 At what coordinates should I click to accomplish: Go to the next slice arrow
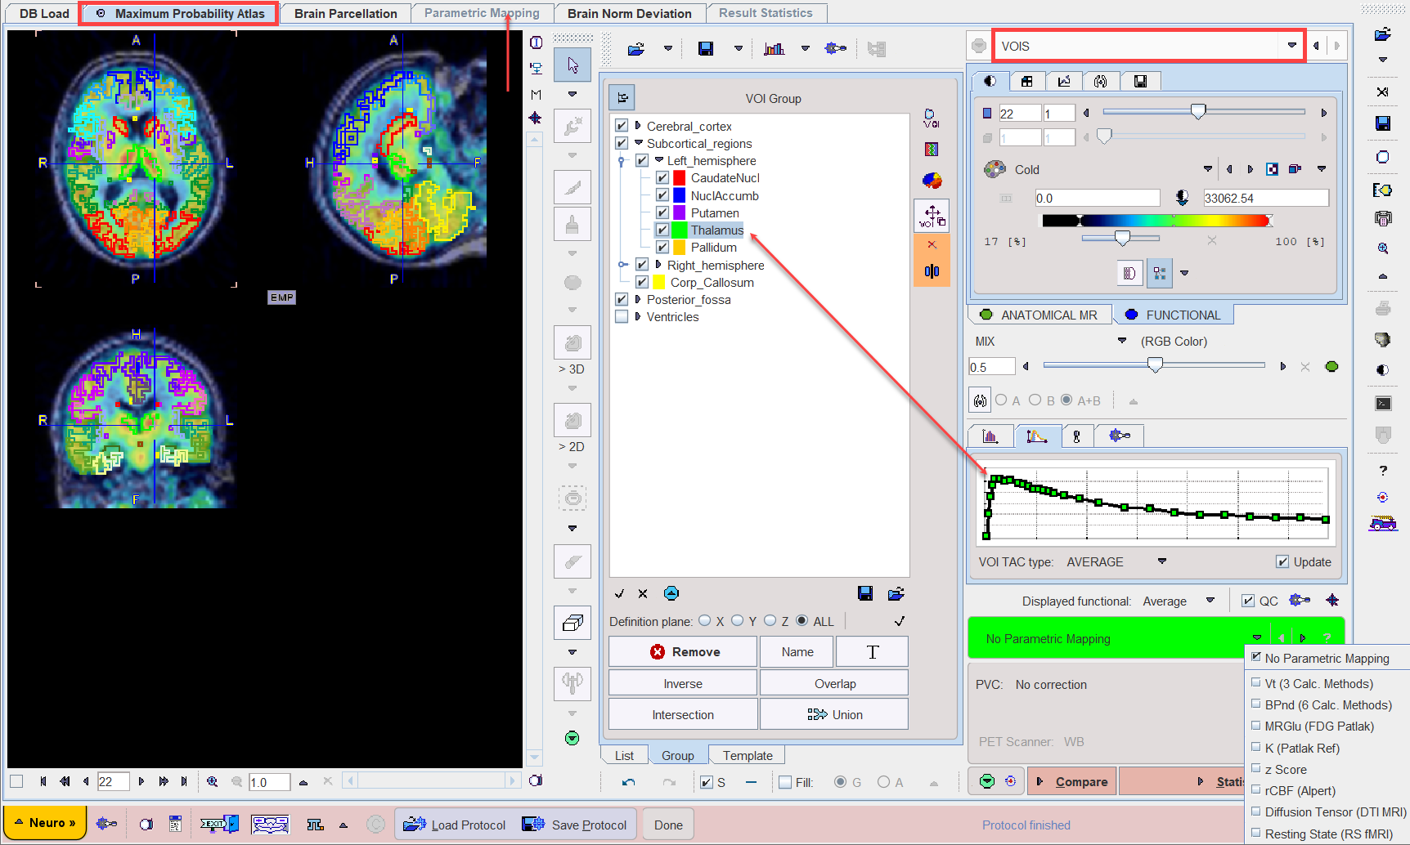141,781
